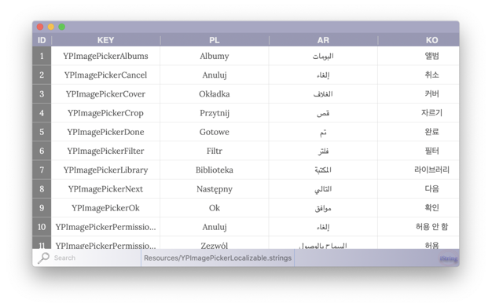Click the yellow minimize window button
492x307 pixels.
click(x=51, y=27)
